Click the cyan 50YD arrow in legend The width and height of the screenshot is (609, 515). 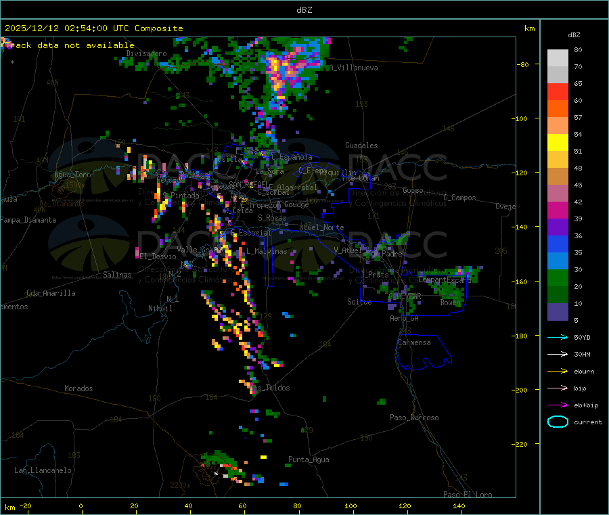[x=558, y=337]
